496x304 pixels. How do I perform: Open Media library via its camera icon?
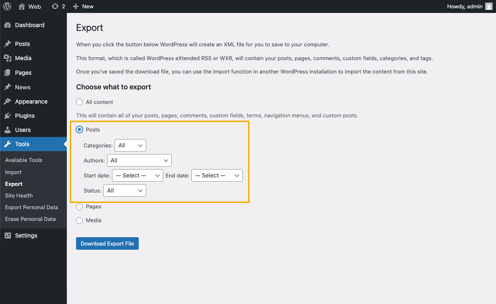click(8, 58)
